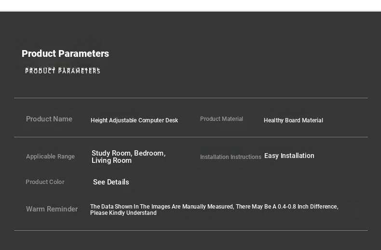The width and height of the screenshot is (381, 250).
Task: Click Height Adjustable Computer Desk text
Action: (x=135, y=120)
